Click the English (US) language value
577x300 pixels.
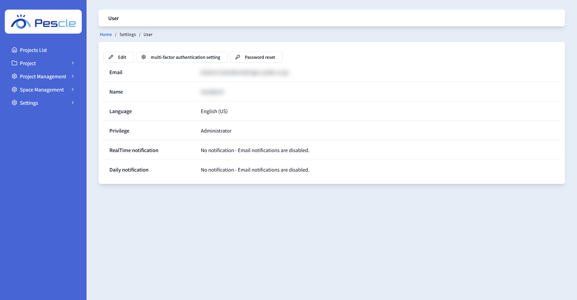(214, 111)
